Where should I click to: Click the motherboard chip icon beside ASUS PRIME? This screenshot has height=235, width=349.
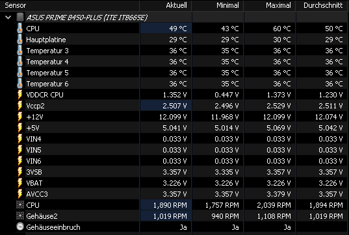pos(19,18)
